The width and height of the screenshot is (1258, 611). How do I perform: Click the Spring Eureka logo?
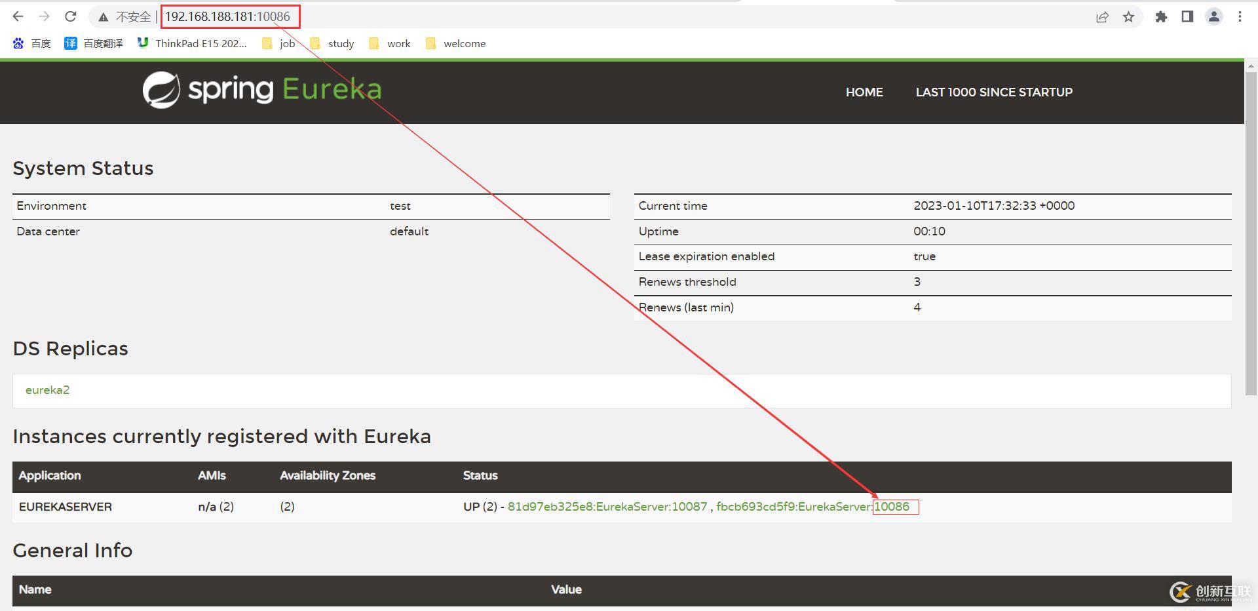(x=262, y=90)
